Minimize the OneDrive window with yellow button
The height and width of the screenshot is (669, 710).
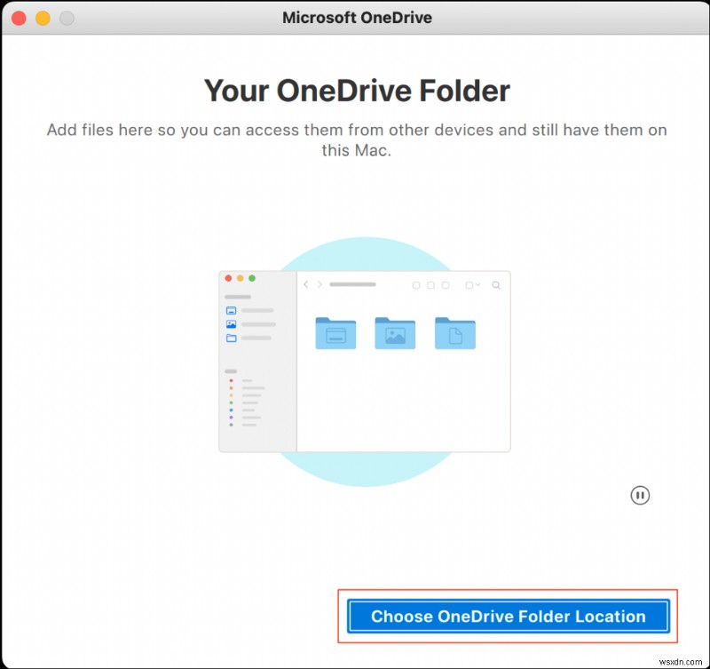(43, 18)
